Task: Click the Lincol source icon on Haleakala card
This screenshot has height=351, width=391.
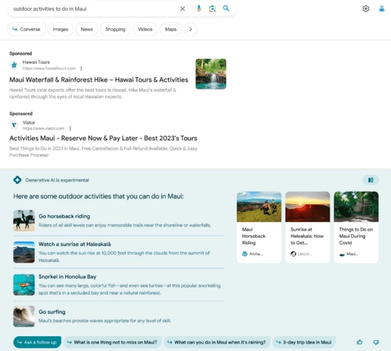Action: coord(294,254)
